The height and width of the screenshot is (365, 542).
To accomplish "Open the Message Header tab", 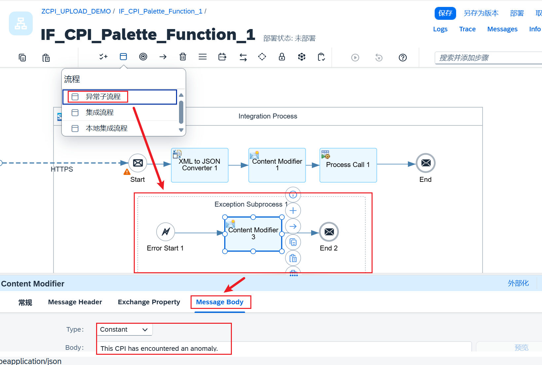I will [75, 302].
